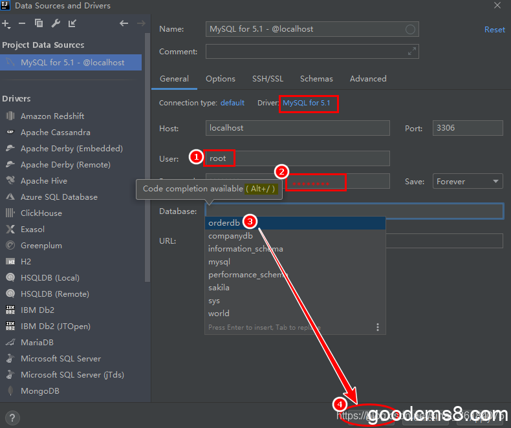Choose orderdb from the completion list
Image resolution: width=511 pixels, height=428 pixels.
click(295, 223)
